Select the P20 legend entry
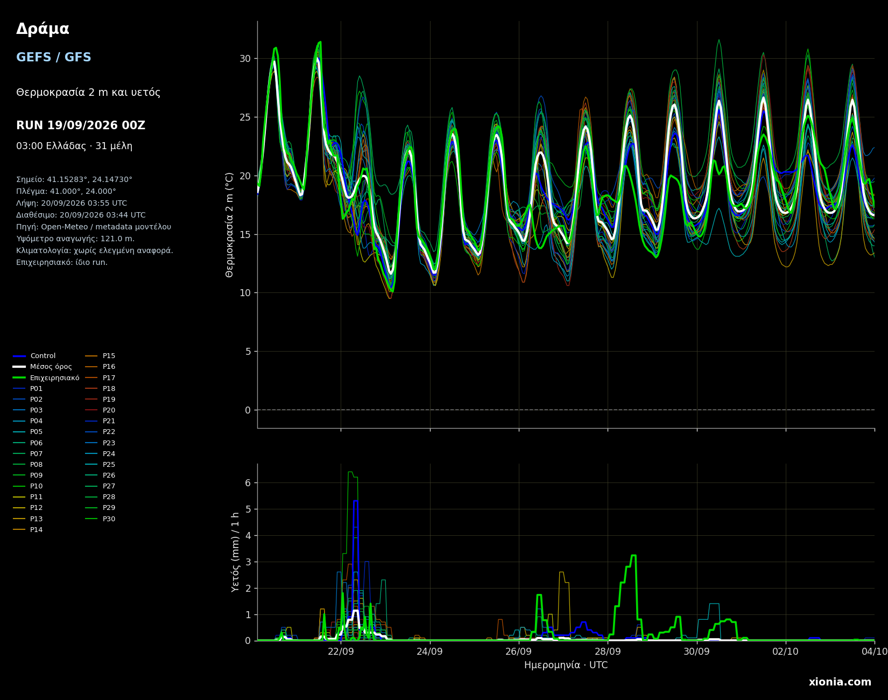888x700 pixels. point(101,410)
